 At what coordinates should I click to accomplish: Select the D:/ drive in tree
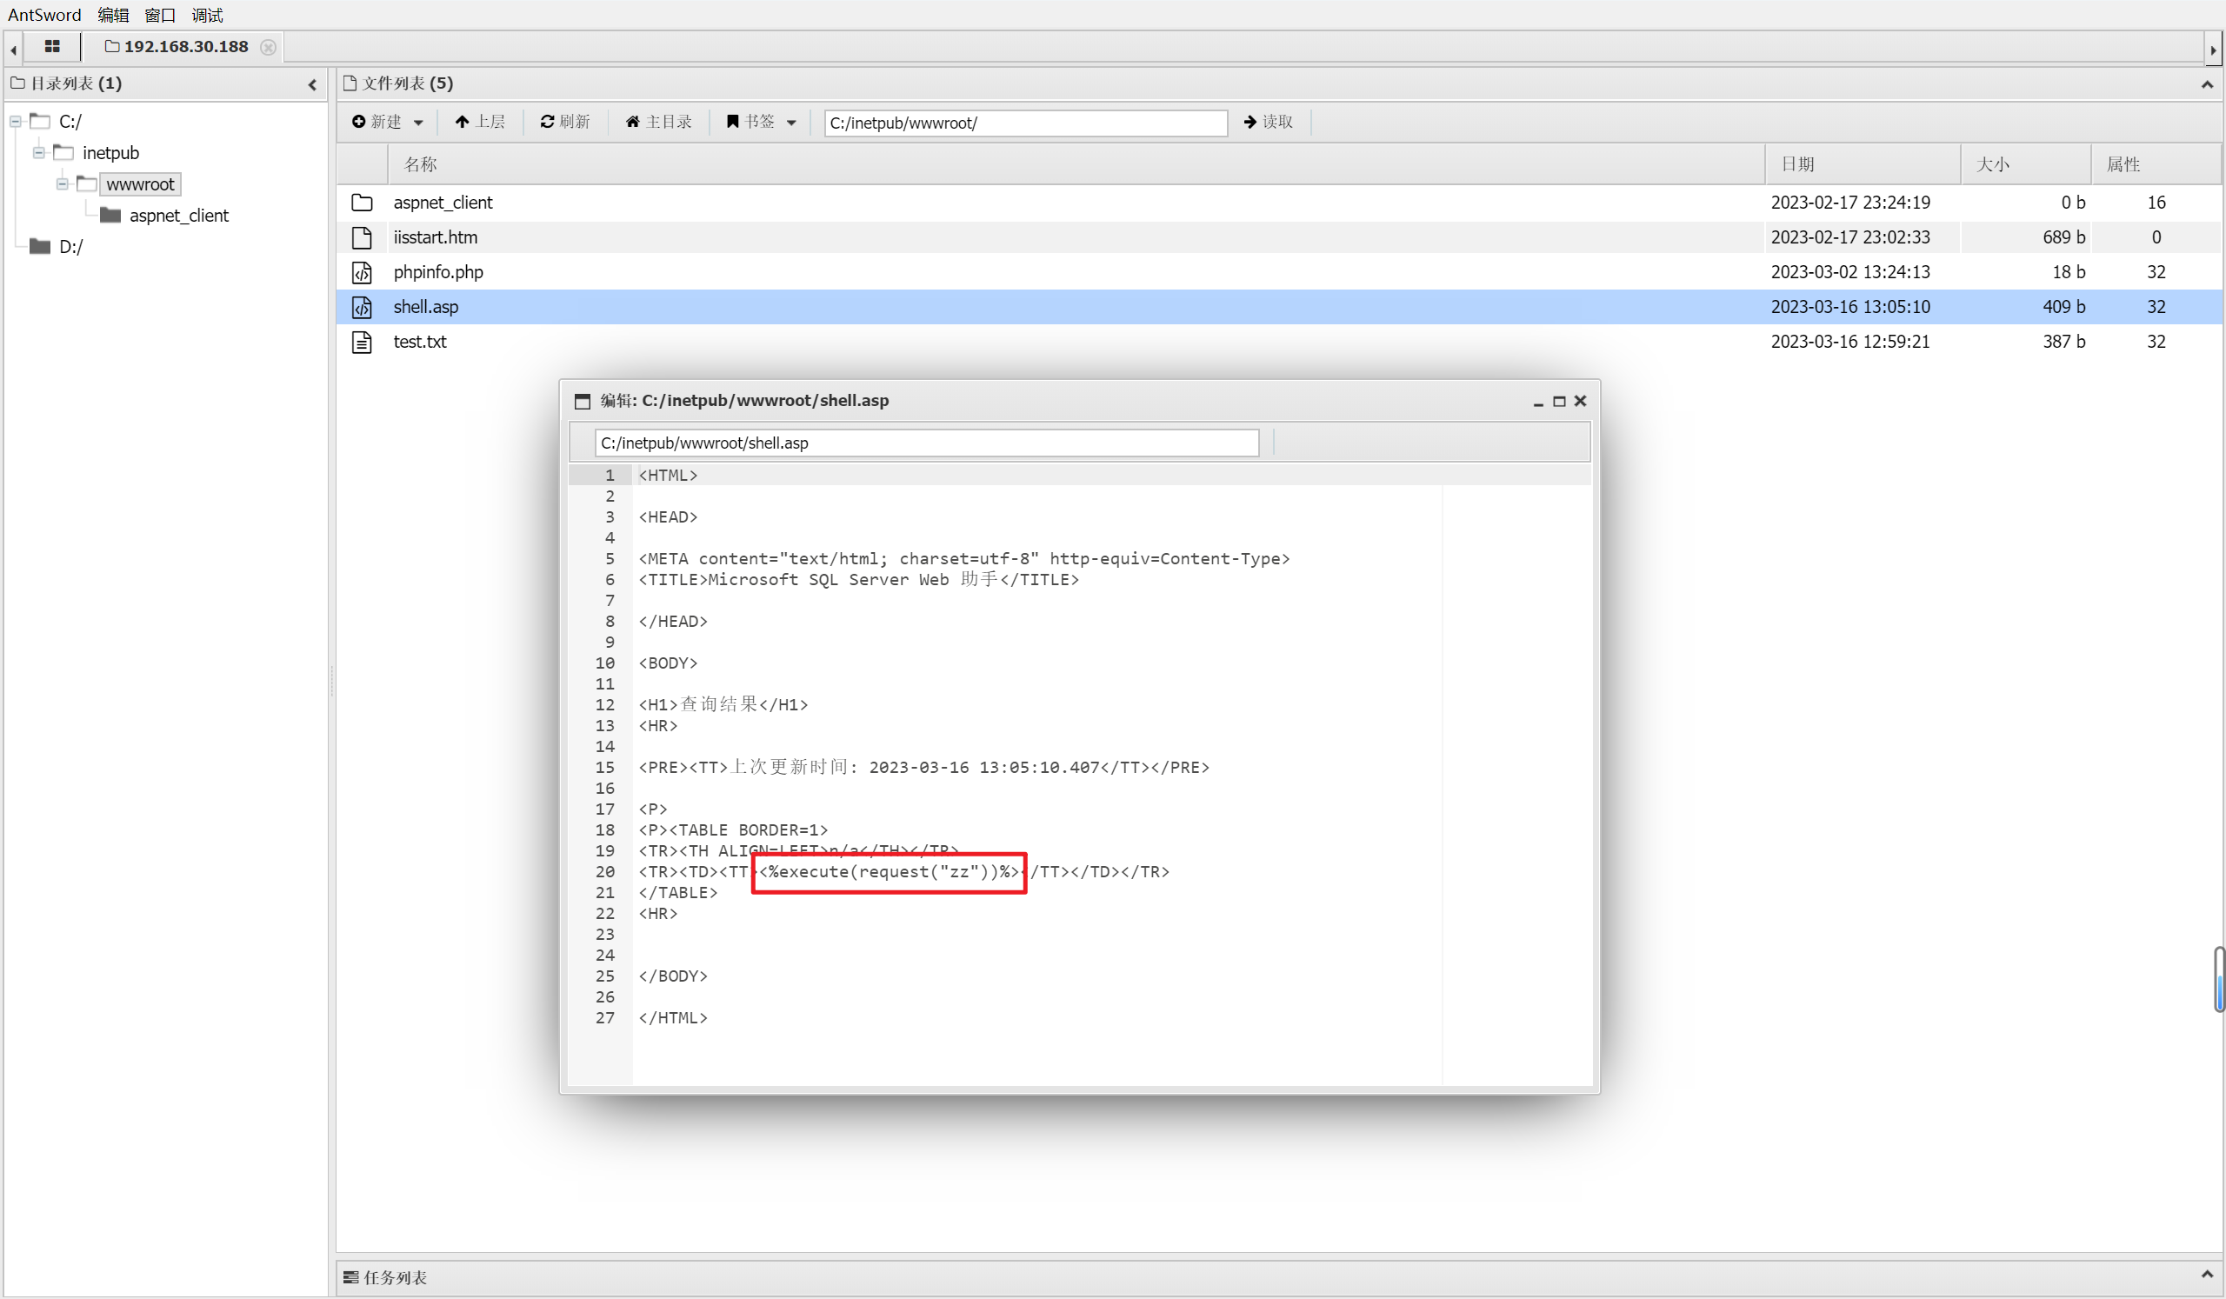pyautogui.click(x=70, y=246)
